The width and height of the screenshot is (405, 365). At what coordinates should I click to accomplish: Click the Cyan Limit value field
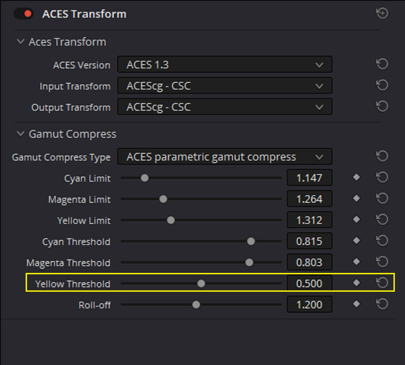tap(309, 178)
